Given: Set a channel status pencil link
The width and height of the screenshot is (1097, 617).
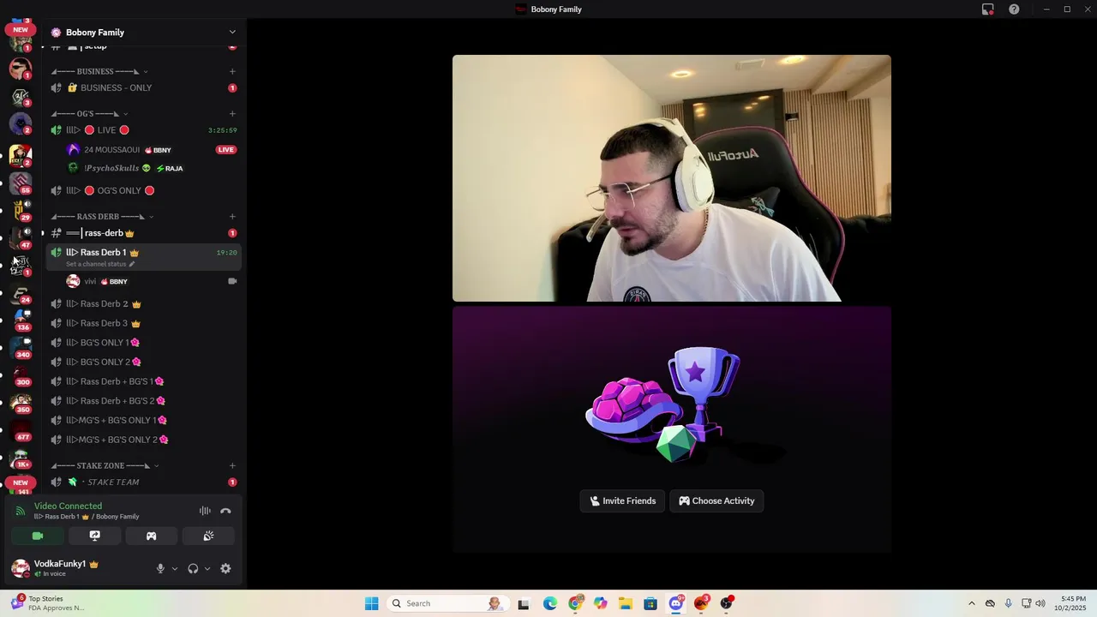Looking at the screenshot, I should tap(100, 264).
